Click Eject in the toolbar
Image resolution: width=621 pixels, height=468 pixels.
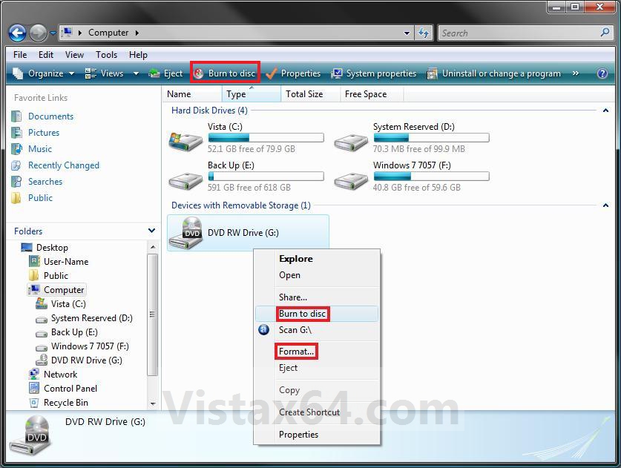[x=165, y=73]
